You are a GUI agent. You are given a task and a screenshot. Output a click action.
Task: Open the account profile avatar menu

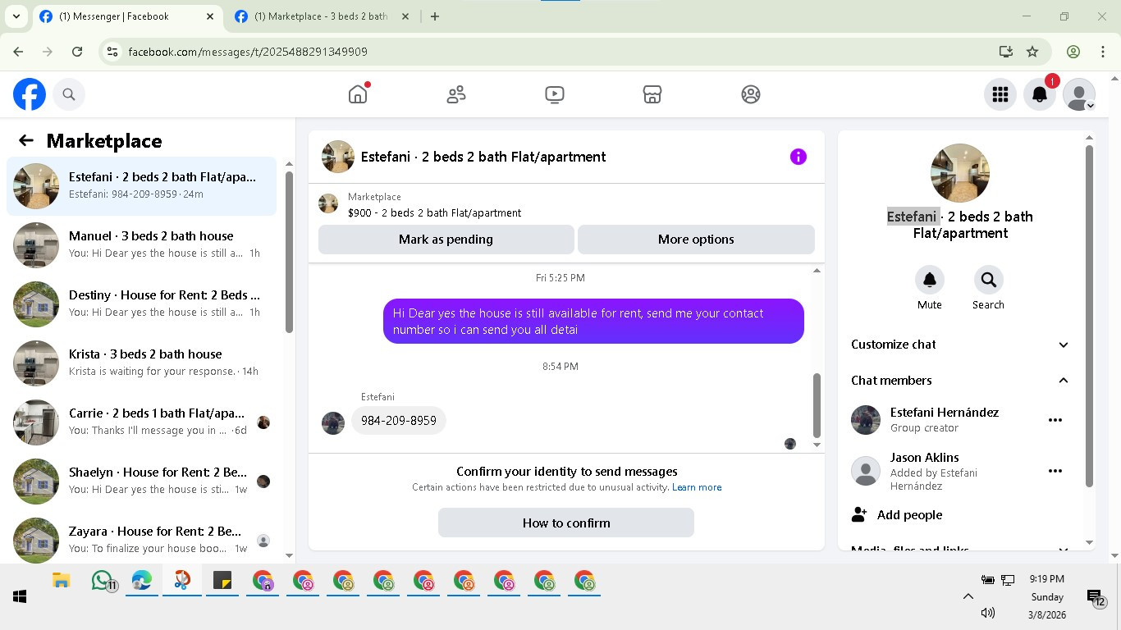(x=1079, y=94)
